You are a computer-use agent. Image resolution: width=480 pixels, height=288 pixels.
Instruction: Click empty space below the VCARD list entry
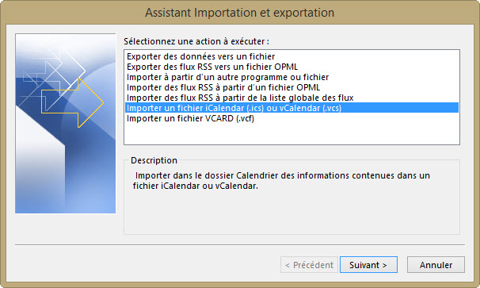coord(291,133)
